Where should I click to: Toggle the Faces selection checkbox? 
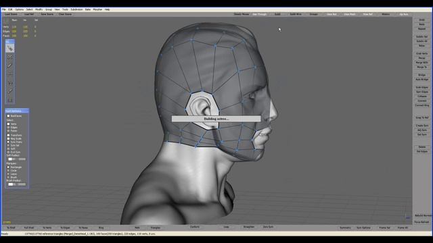(x=8, y=130)
